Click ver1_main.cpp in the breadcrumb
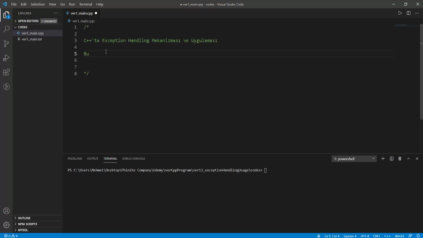The image size is (423, 238). pos(83,21)
